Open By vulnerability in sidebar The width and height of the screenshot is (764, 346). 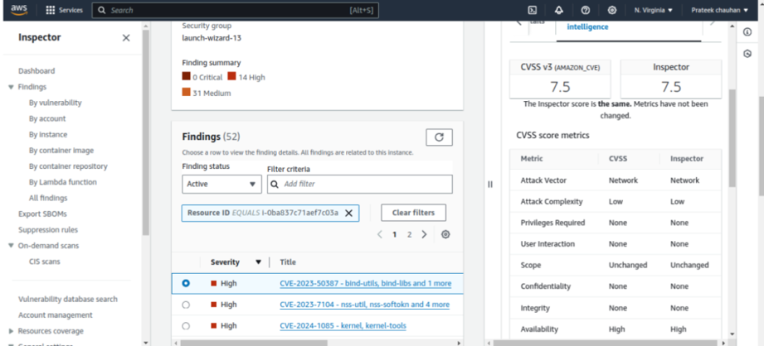pyautogui.click(x=55, y=103)
